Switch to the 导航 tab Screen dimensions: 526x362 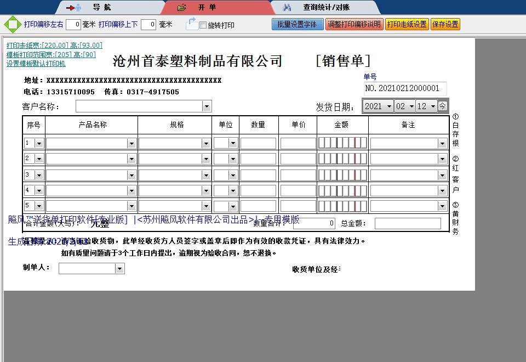(x=102, y=7)
